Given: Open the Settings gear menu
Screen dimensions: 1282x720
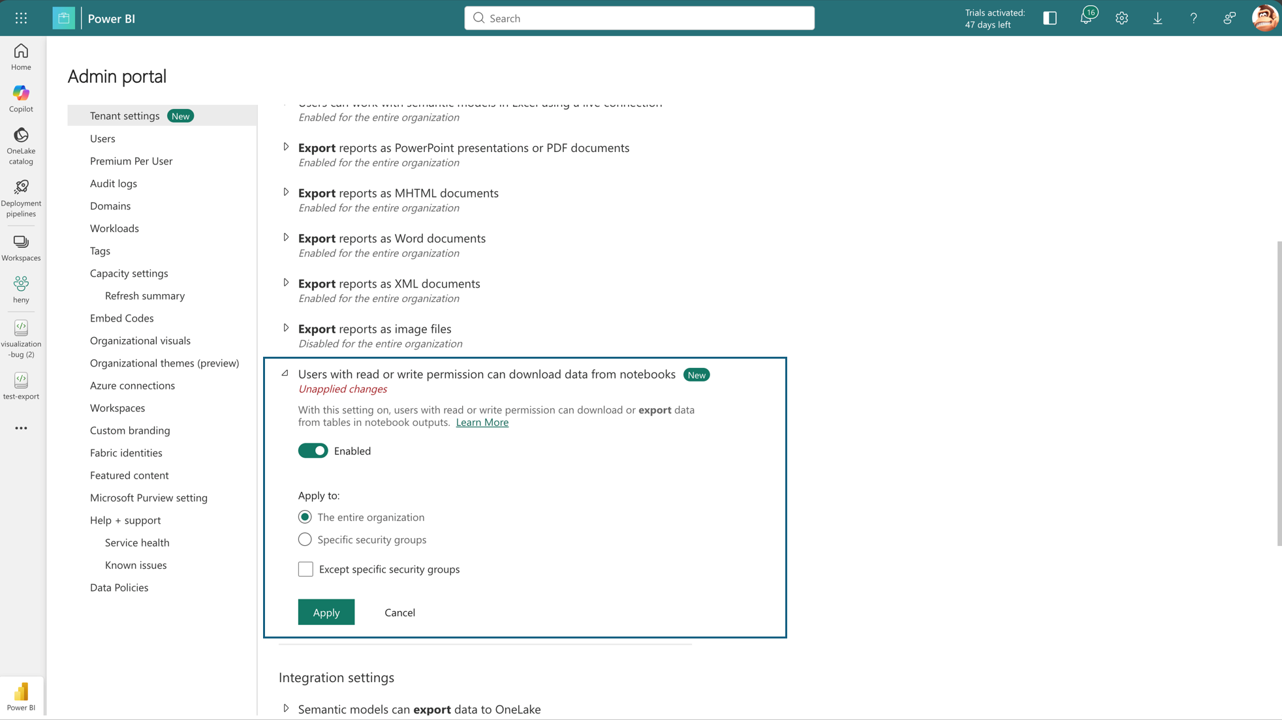Looking at the screenshot, I should [1121, 18].
